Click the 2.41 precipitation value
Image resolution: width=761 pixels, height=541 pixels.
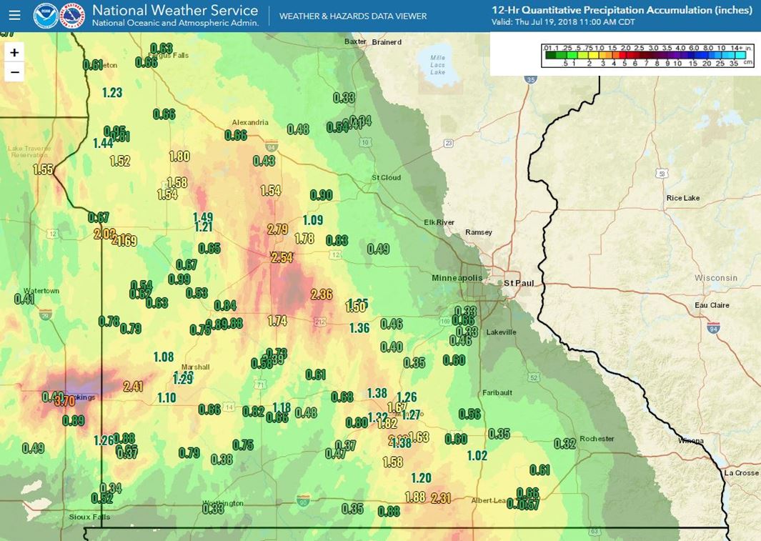point(133,386)
